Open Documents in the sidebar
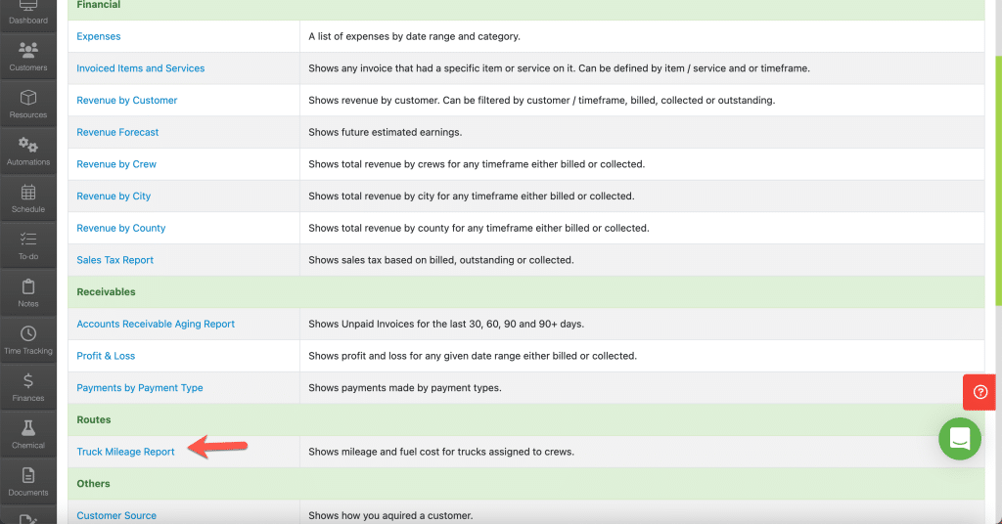The height and width of the screenshot is (524, 1002). pyautogui.click(x=28, y=481)
